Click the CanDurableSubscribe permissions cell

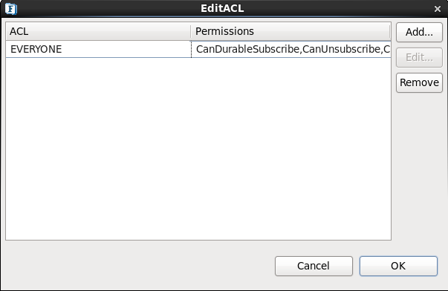tap(290, 49)
